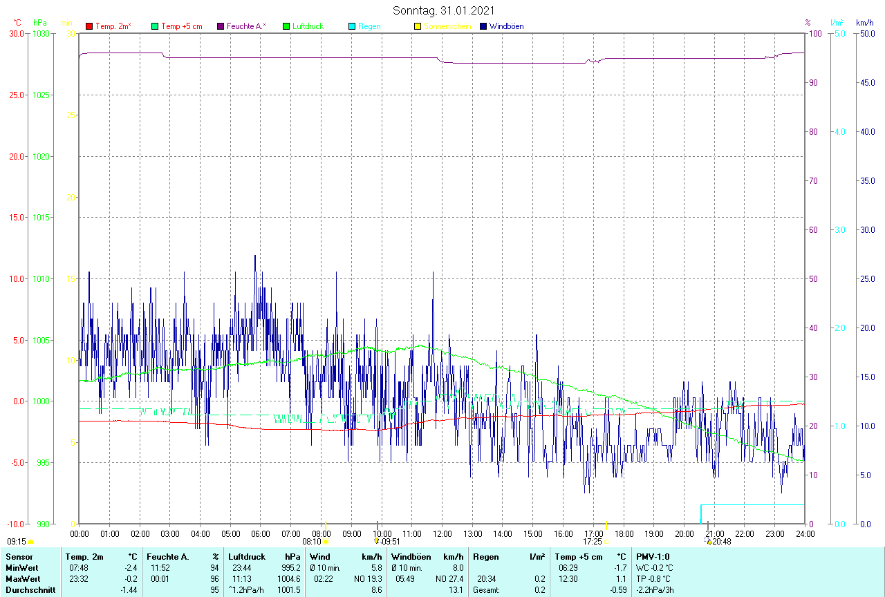This screenshot has height=597, width=885.
Task: Click the red Temp. 2m* legend swatch
Action: tap(89, 27)
